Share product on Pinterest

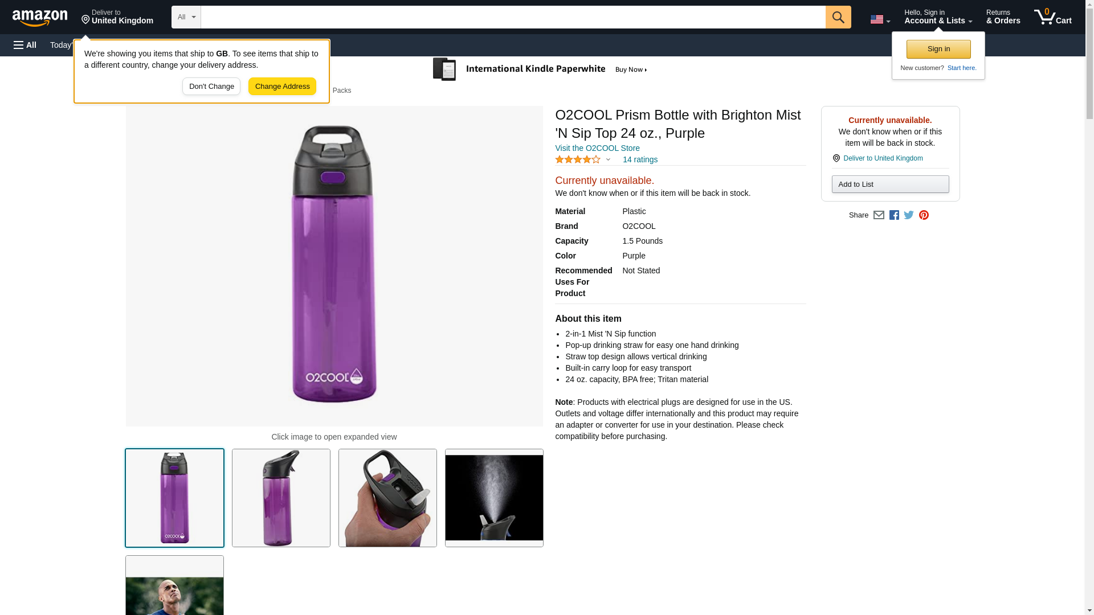point(924,215)
